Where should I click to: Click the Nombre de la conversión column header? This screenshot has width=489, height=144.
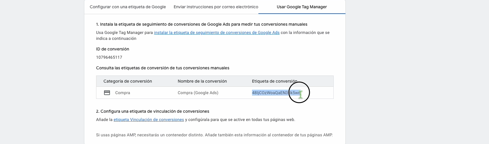[x=202, y=81]
